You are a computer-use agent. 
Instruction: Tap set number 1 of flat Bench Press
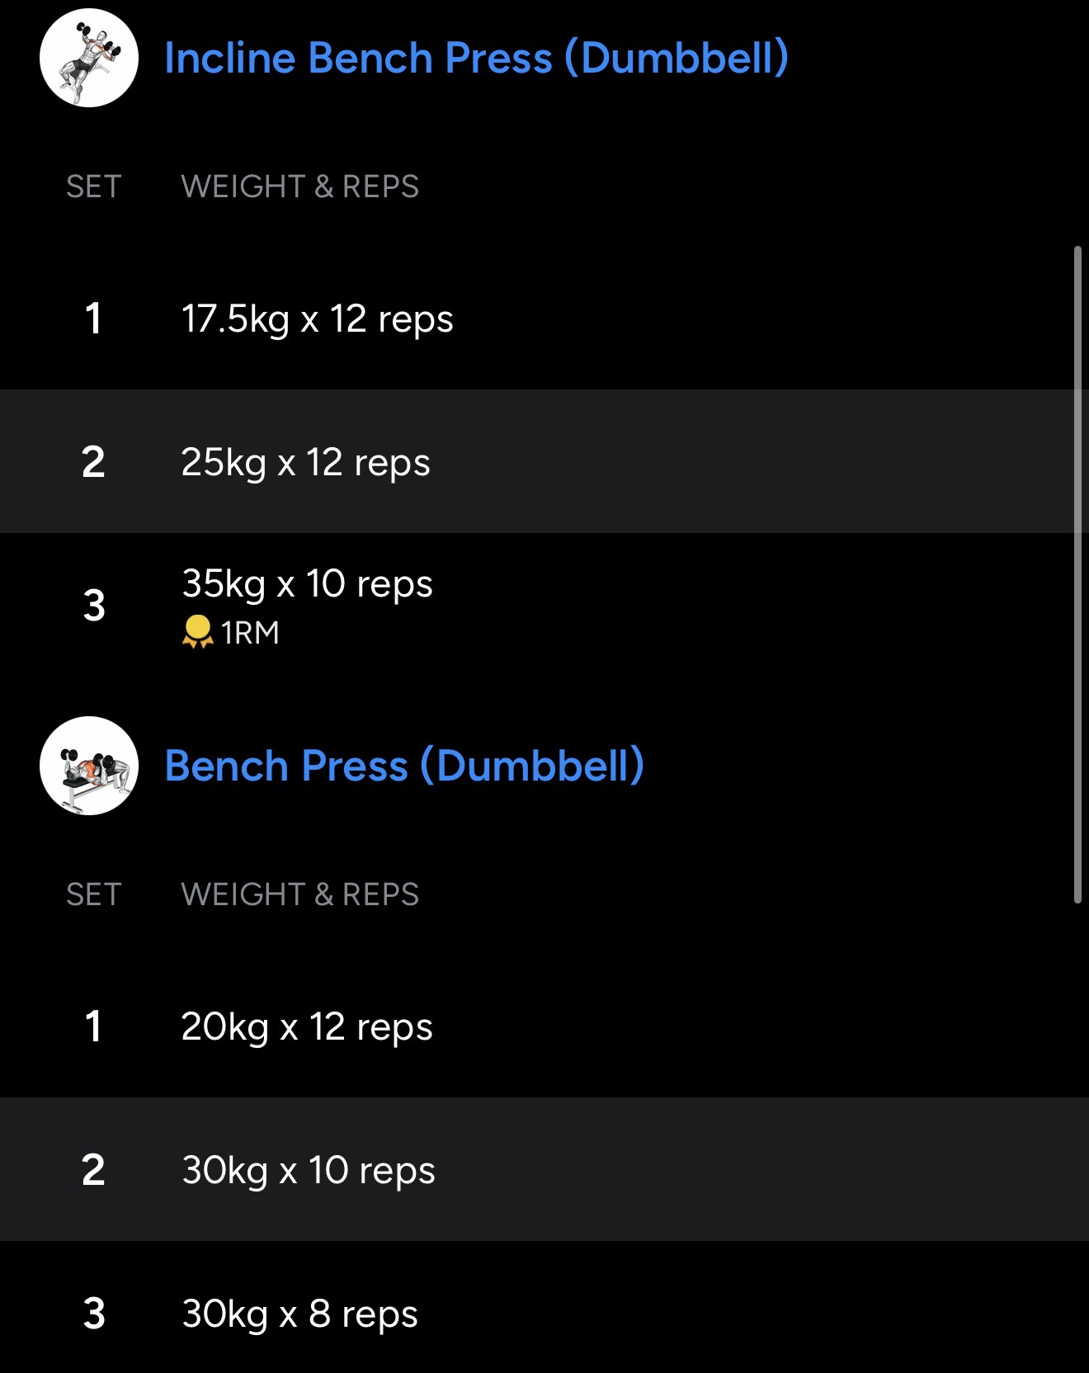93,1027
